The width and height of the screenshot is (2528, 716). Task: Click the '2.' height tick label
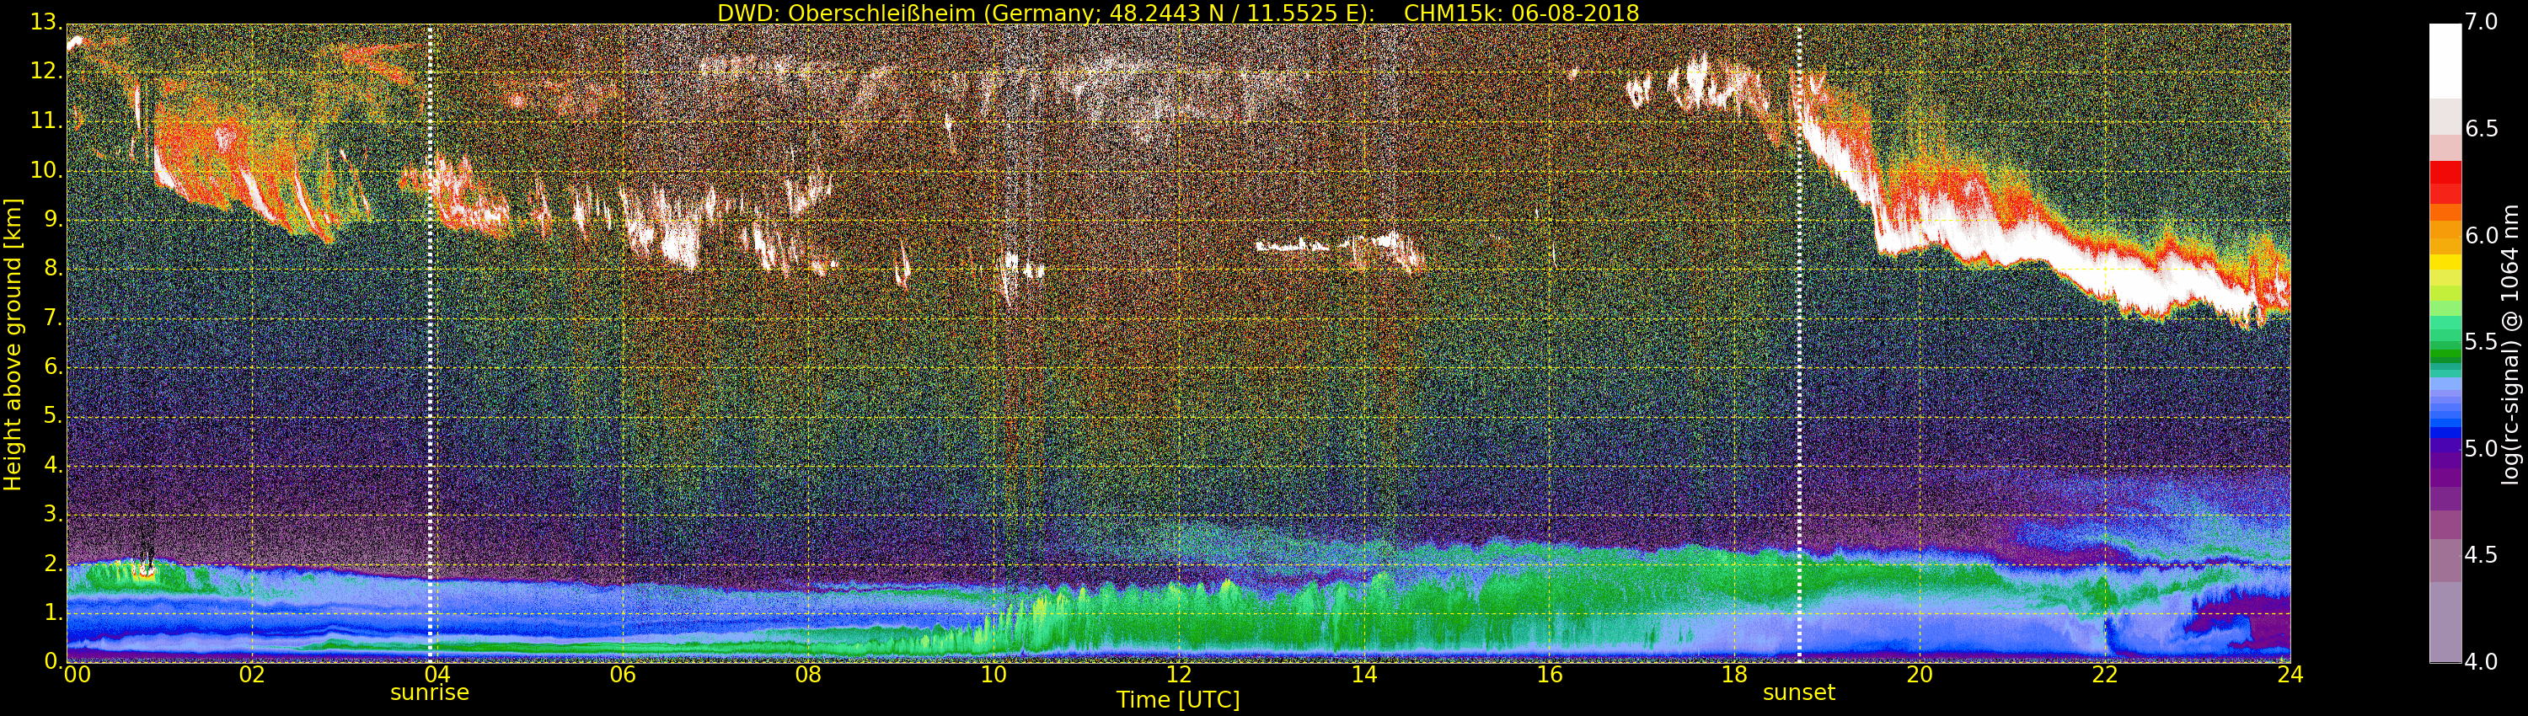(53, 563)
